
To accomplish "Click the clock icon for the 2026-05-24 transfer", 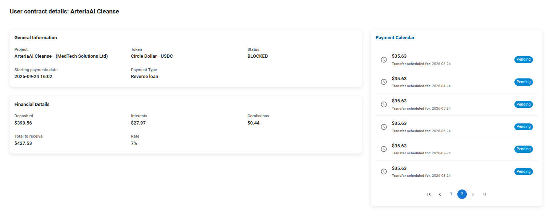I will click(x=384, y=105).
